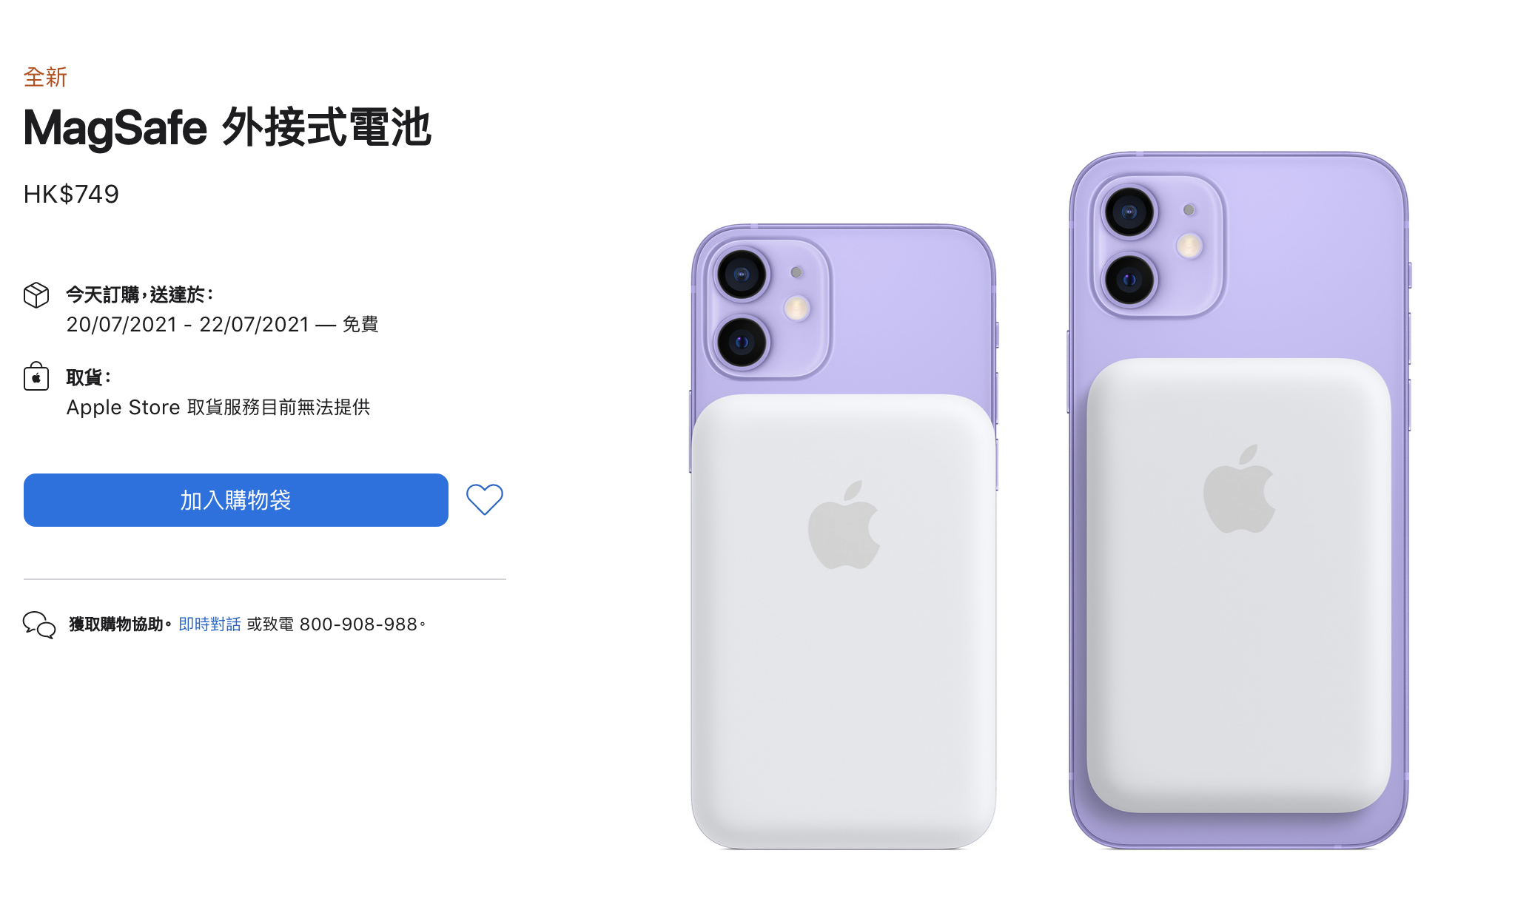
Task: Click the right iPhone's camera module
Action: coord(1157,246)
